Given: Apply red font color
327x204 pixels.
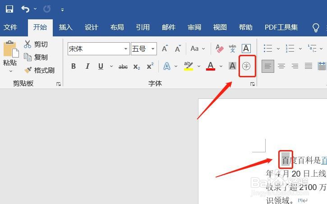Looking at the screenshot, I should click(211, 66).
